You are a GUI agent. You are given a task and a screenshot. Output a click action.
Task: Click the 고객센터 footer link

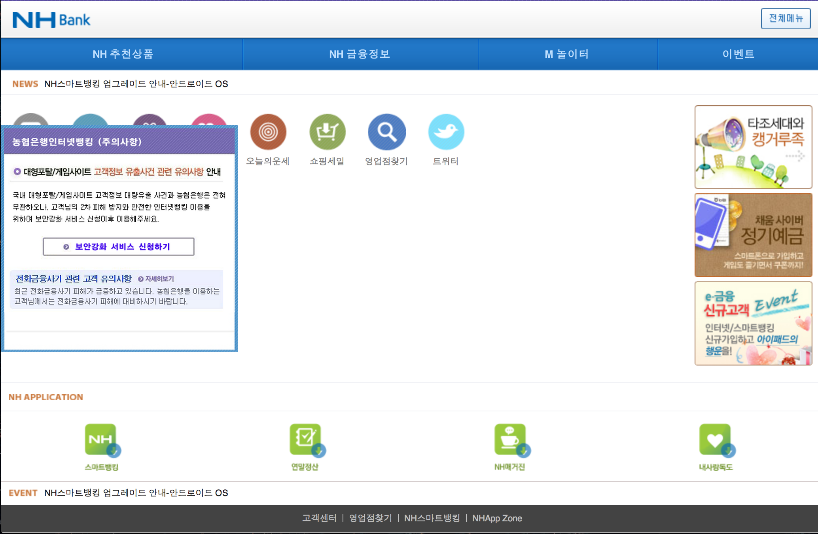click(x=319, y=518)
